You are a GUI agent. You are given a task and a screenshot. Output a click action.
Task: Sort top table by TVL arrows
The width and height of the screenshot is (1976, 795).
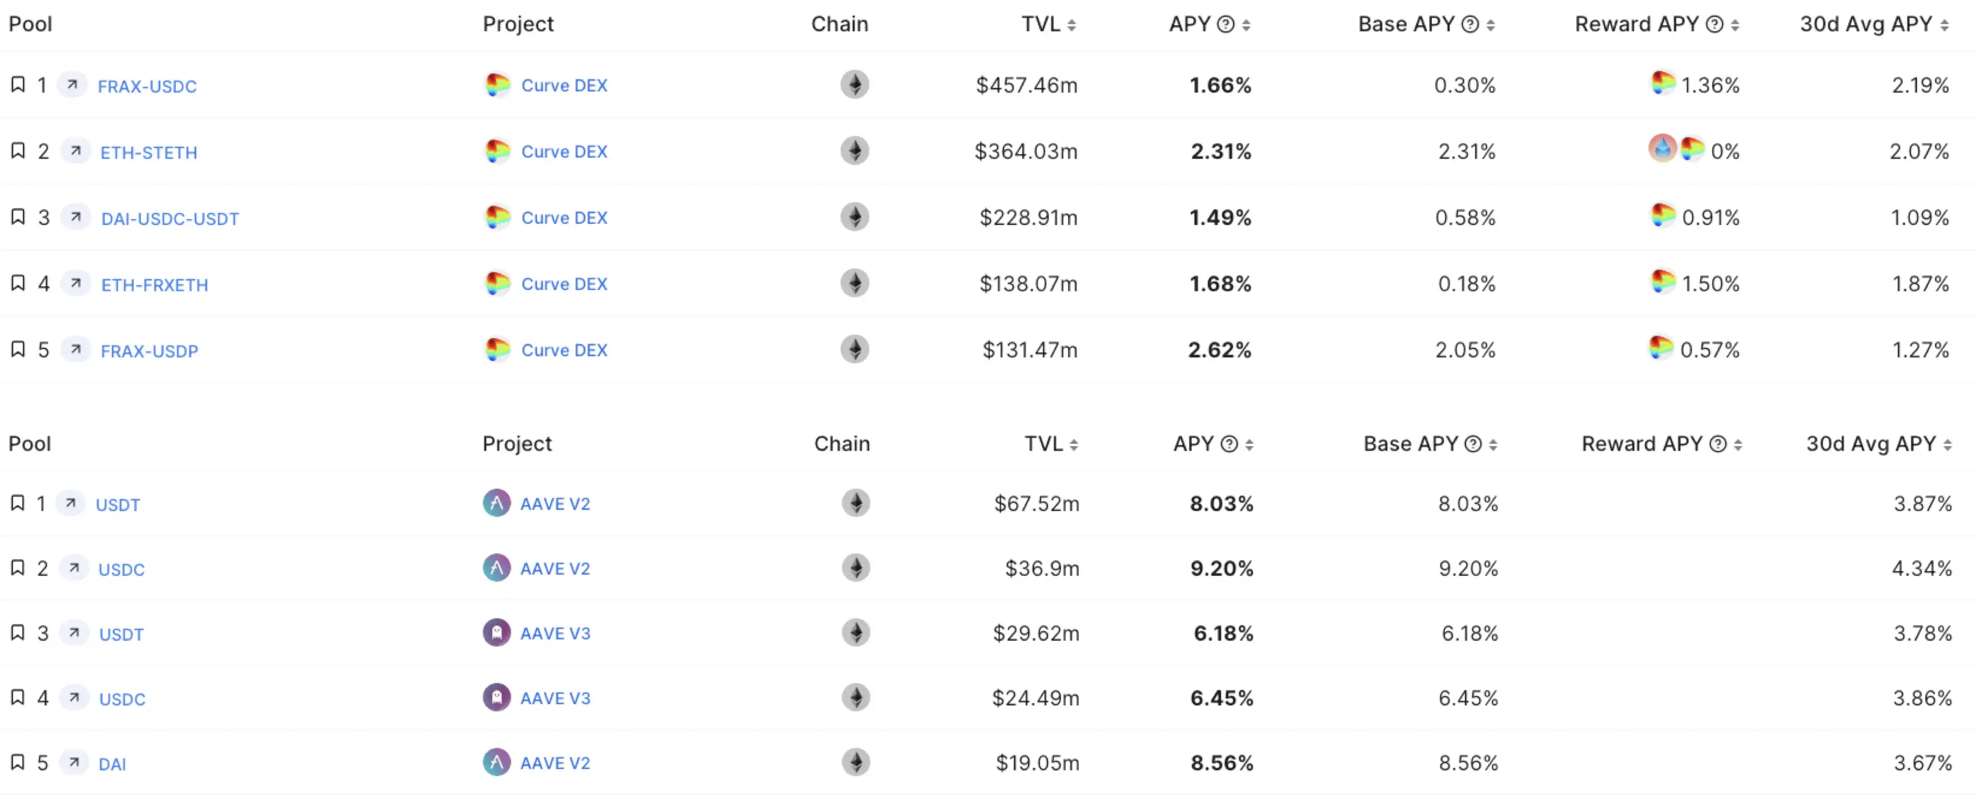(x=1071, y=25)
